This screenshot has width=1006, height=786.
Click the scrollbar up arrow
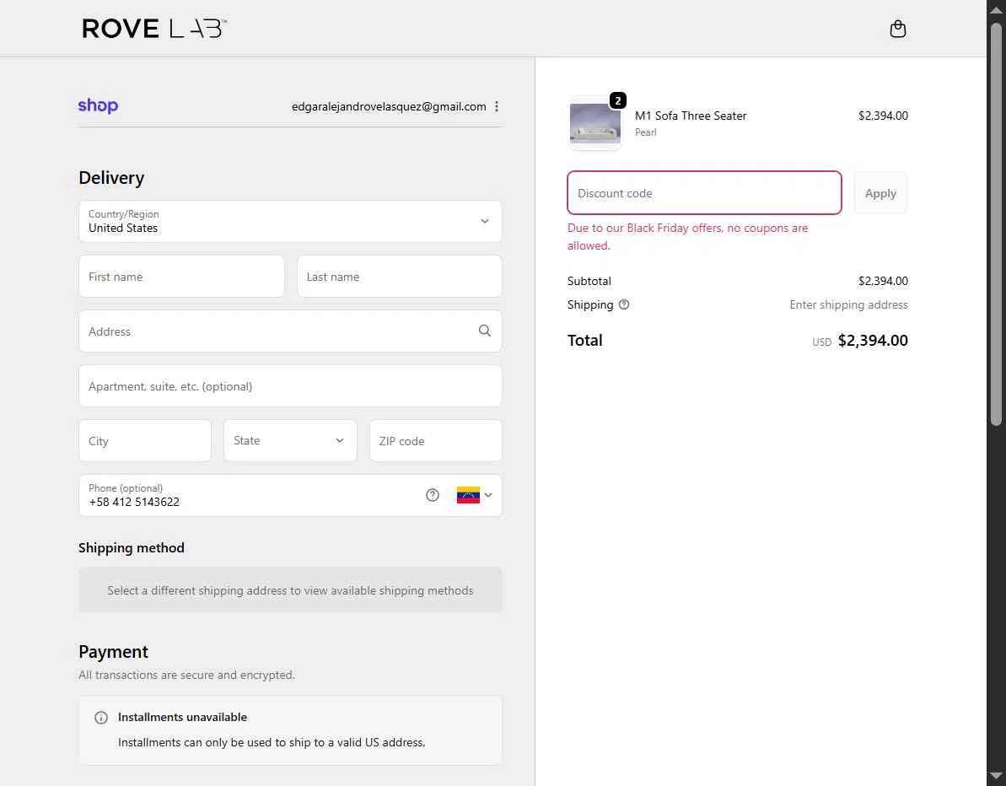point(996,9)
